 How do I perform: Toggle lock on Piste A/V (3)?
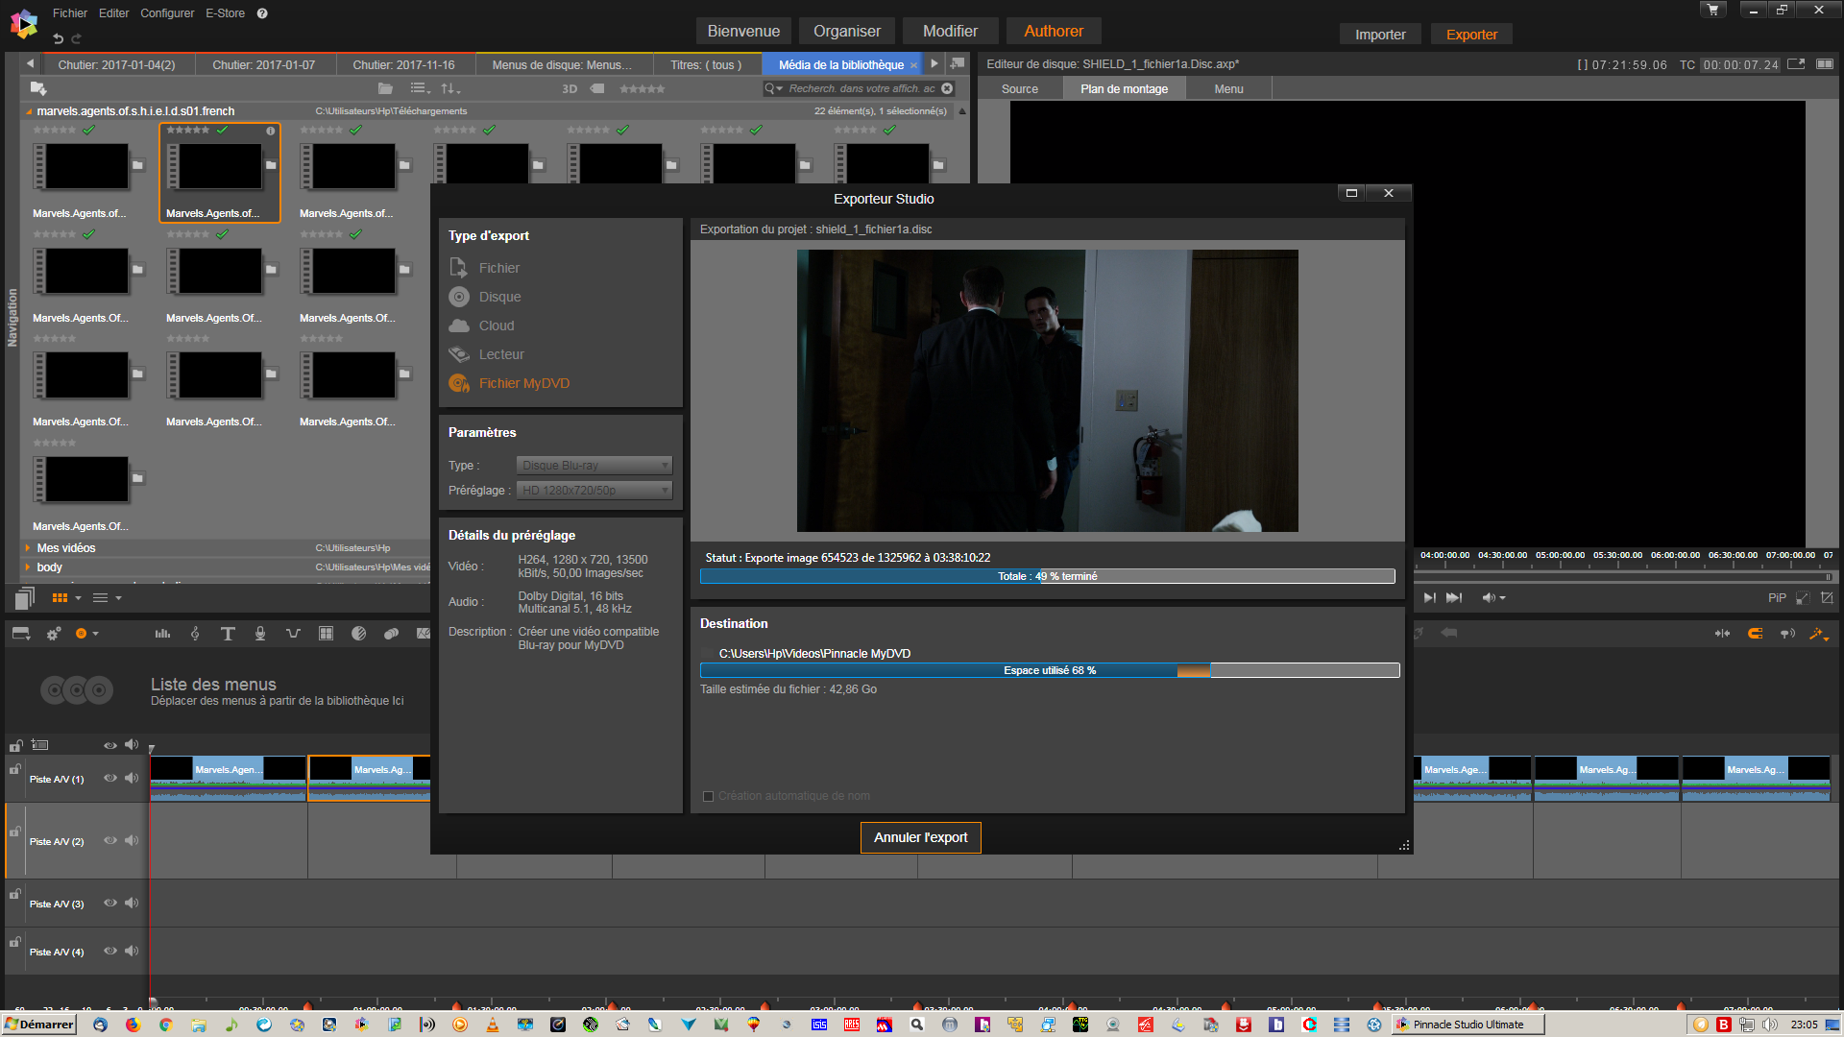click(15, 894)
